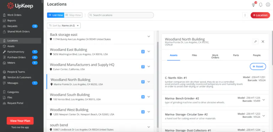273x132 pixels.
Task: Open the Sort by Name (A-Z) dropdown
Action: (x=64, y=26)
